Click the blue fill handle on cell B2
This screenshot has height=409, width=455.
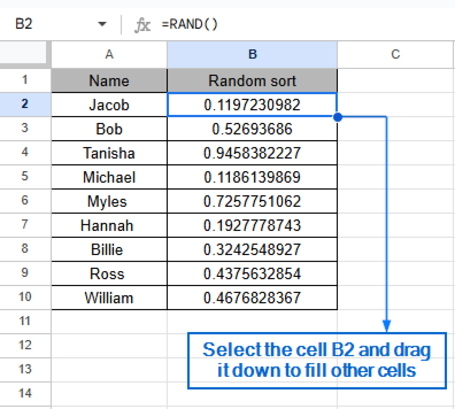(x=337, y=118)
